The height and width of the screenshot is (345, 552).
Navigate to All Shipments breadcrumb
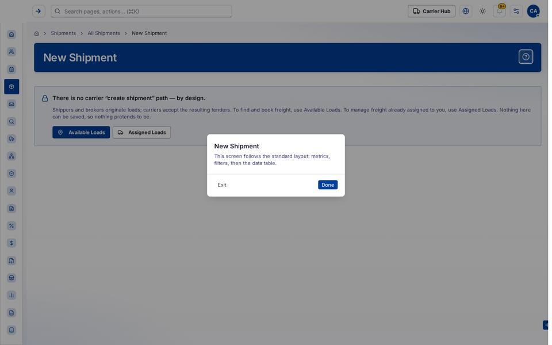tap(103, 33)
